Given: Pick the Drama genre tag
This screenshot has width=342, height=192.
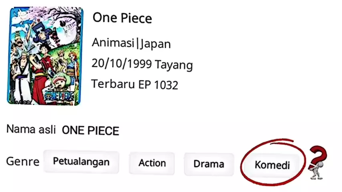Looking at the screenshot, I should pos(209,164).
